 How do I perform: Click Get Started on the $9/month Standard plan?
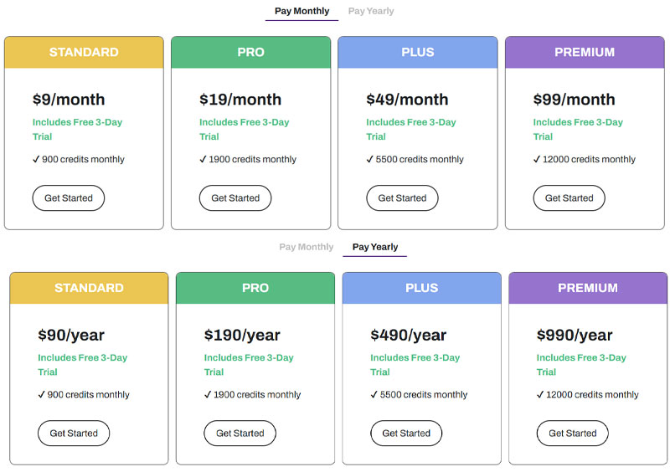coord(69,198)
